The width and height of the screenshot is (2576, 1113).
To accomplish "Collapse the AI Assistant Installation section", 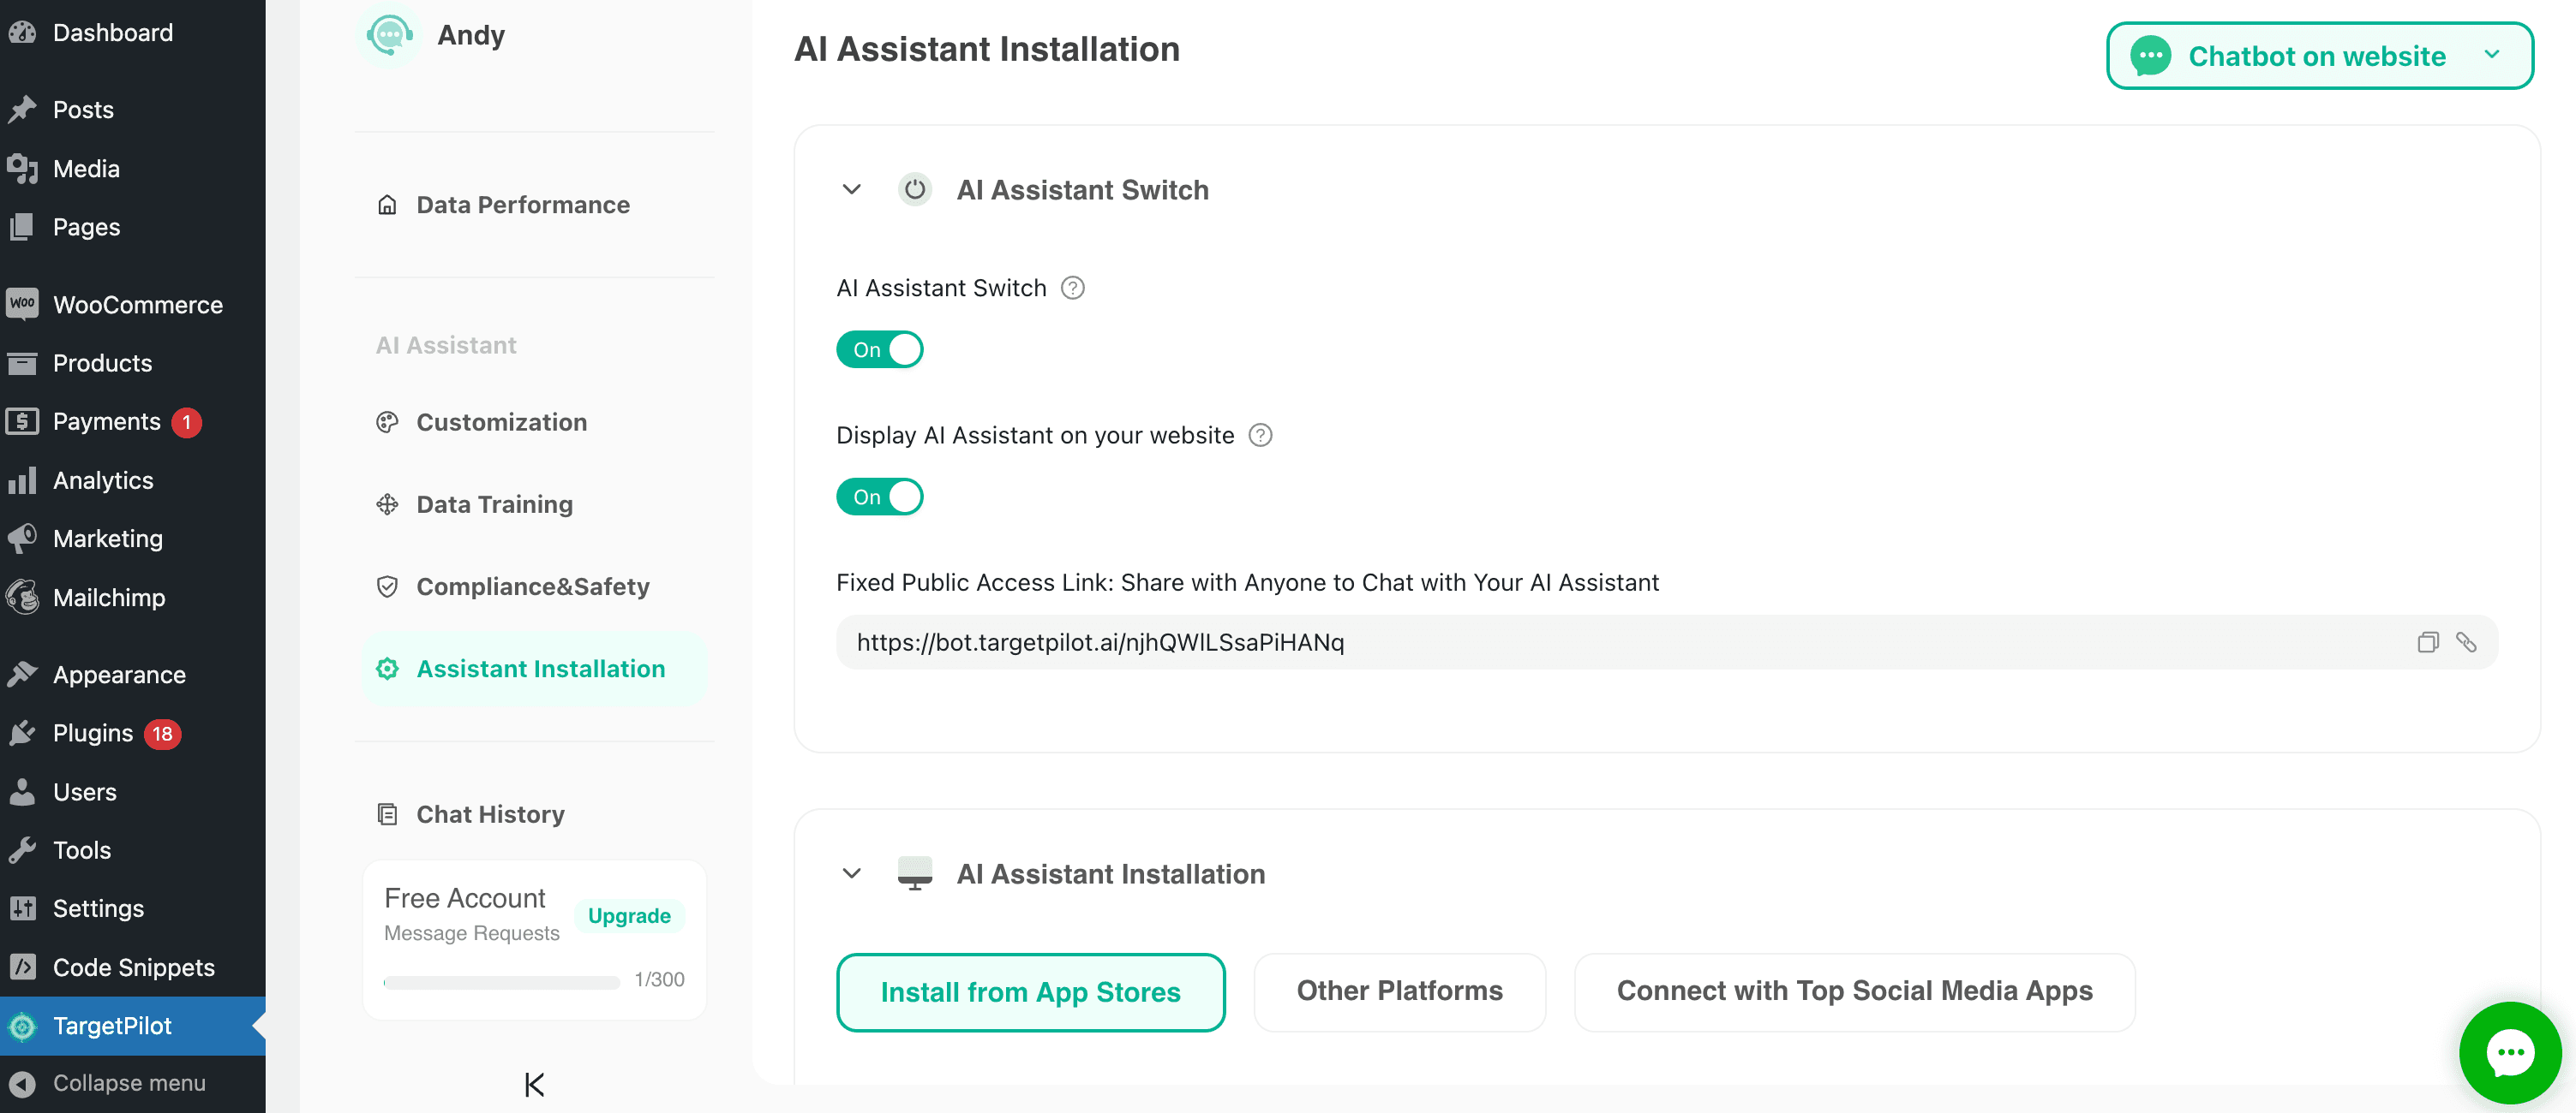I will coord(851,873).
